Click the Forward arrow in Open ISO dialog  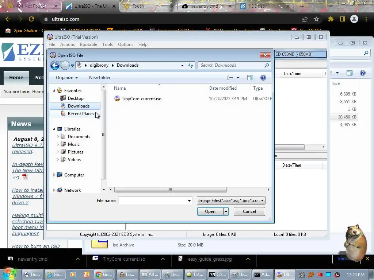coord(65,65)
